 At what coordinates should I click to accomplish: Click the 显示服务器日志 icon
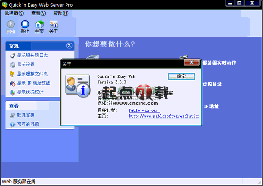[12, 55]
